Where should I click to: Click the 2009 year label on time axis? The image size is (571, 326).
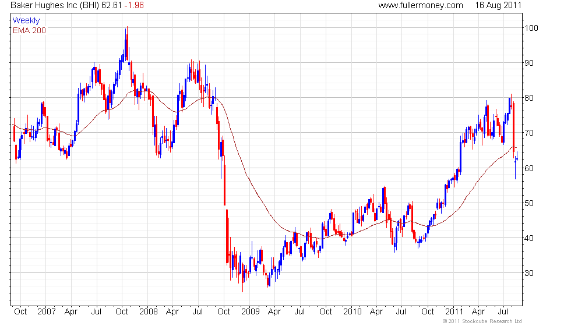(251, 312)
